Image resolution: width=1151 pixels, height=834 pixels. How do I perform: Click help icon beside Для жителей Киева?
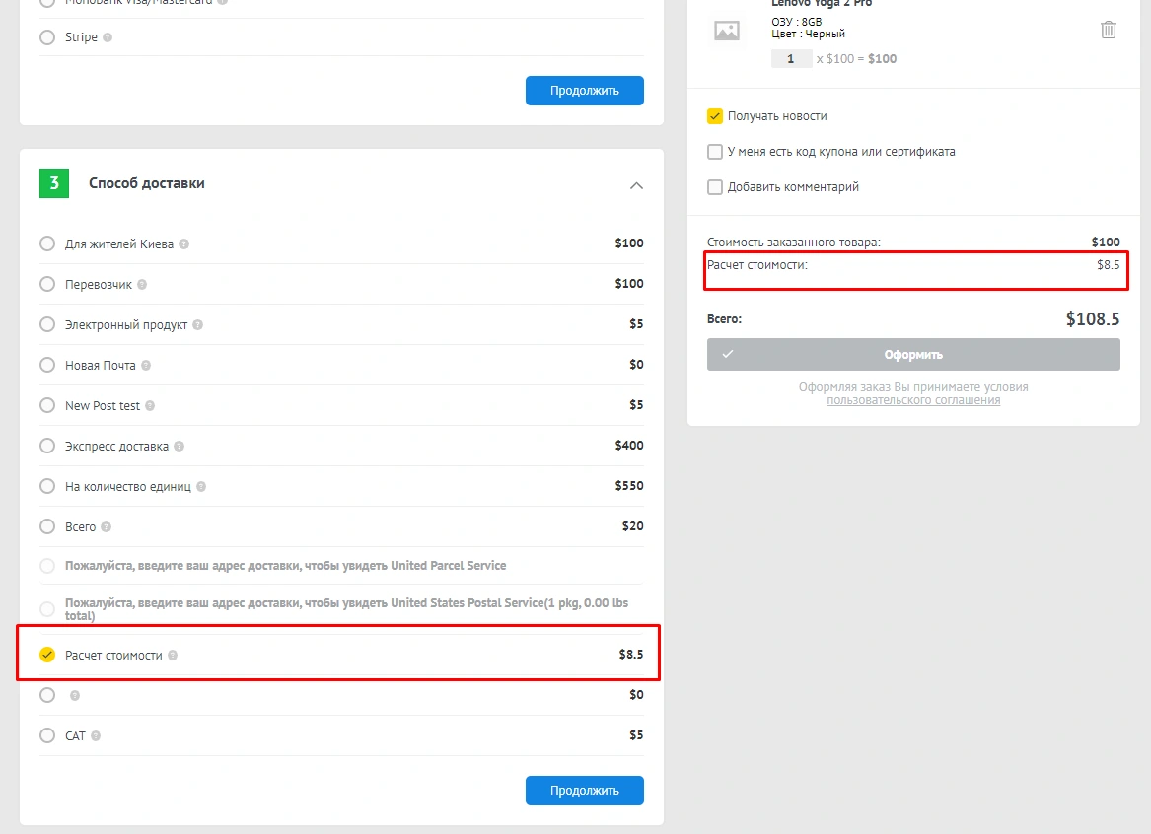point(184,243)
